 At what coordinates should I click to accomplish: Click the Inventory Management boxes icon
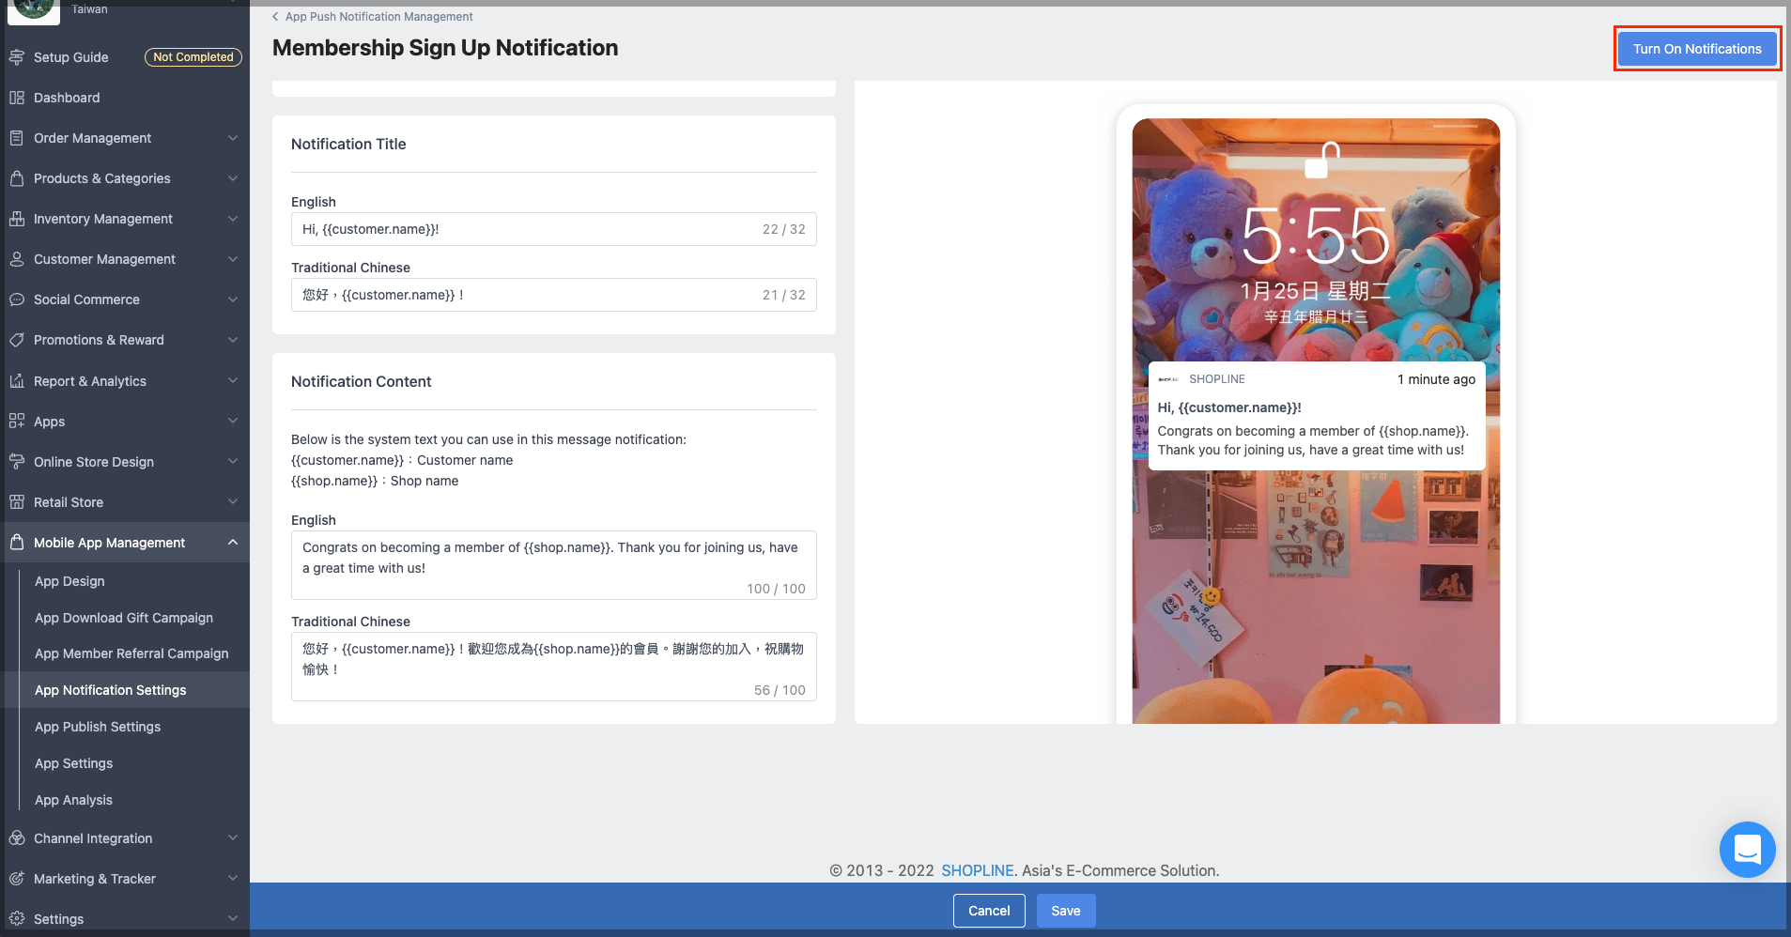click(17, 219)
